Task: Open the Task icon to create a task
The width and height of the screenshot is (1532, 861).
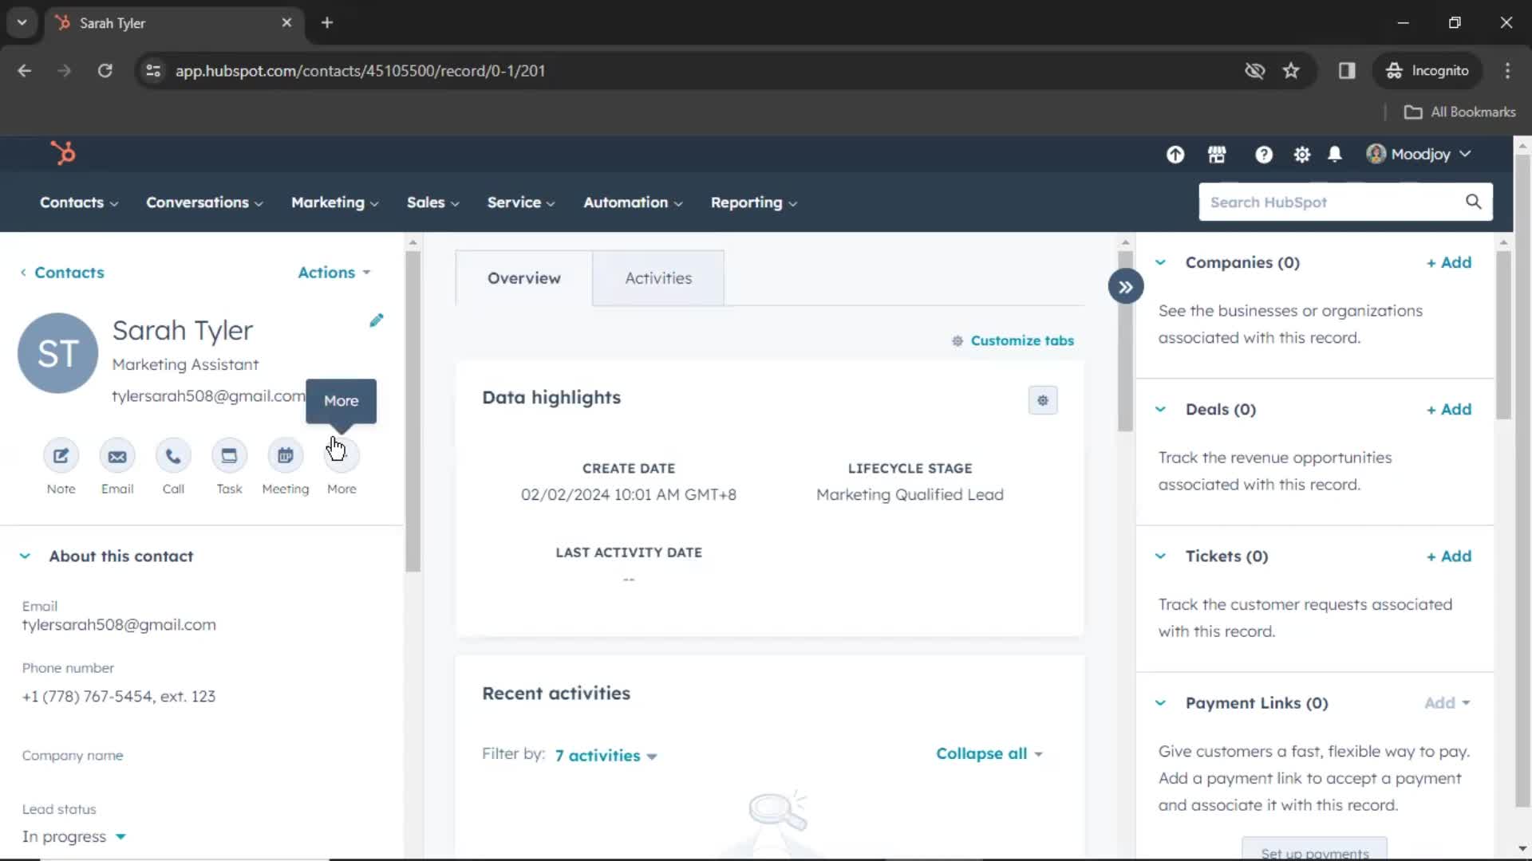Action: click(x=229, y=455)
